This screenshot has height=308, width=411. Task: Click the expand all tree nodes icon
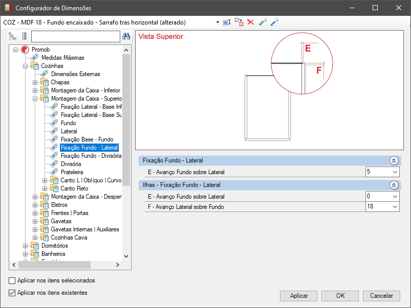(x=13, y=36)
